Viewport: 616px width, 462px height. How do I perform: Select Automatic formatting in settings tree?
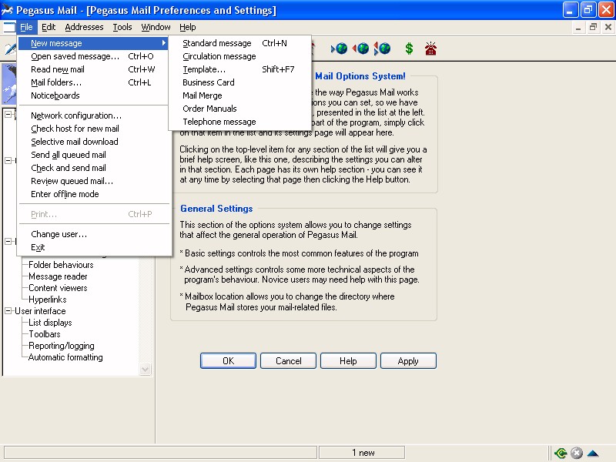65,357
